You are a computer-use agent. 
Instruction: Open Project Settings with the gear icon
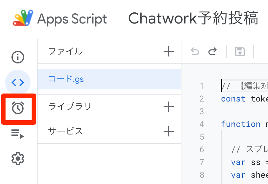point(18,159)
